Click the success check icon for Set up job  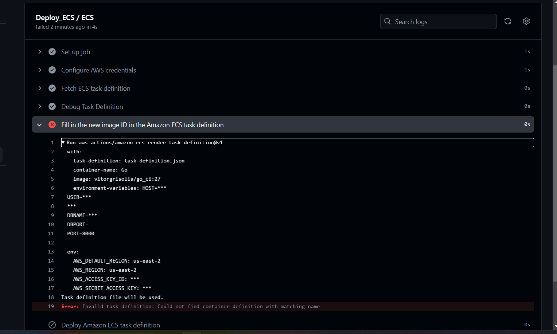click(x=52, y=52)
